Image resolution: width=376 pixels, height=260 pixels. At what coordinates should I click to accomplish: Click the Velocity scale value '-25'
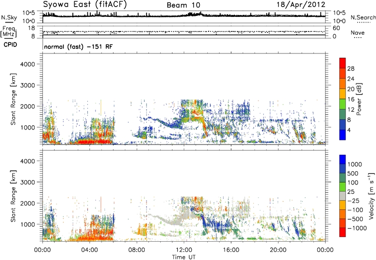point(355,200)
